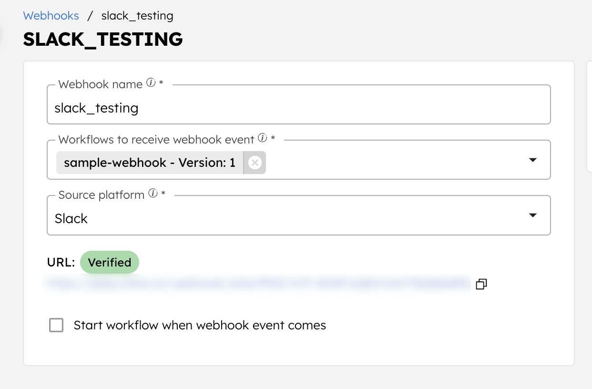Open the tooltip icon beside Workflows to receive webhook event

click(262, 139)
